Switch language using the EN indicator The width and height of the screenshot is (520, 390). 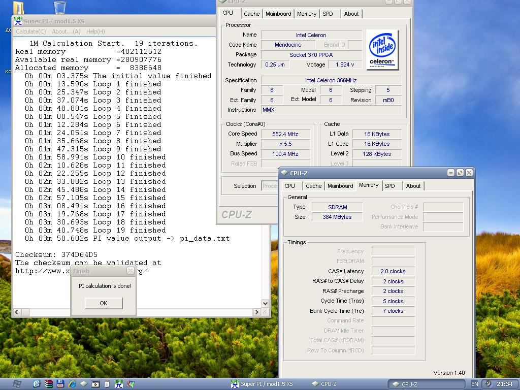(x=475, y=384)
